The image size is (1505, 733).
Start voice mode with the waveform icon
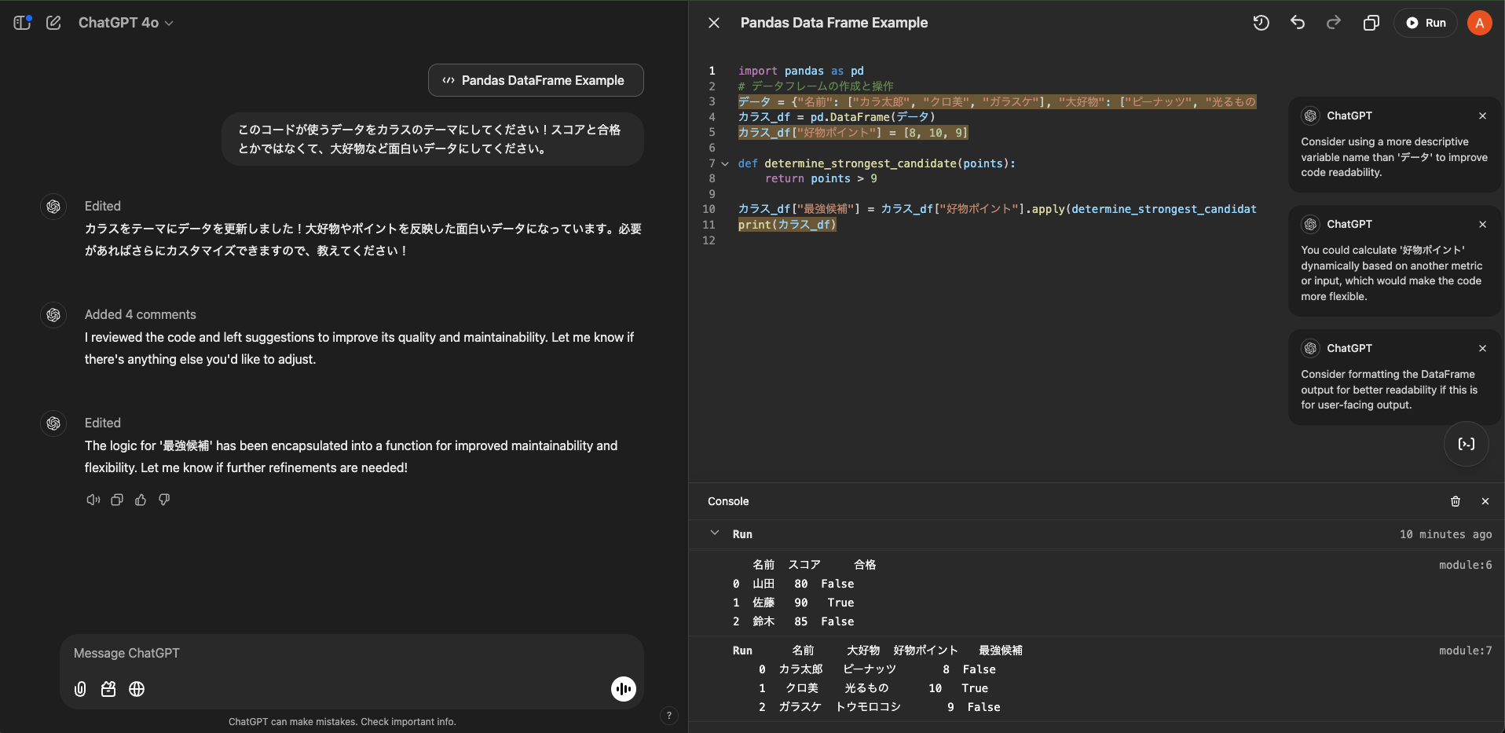(622, 688)
